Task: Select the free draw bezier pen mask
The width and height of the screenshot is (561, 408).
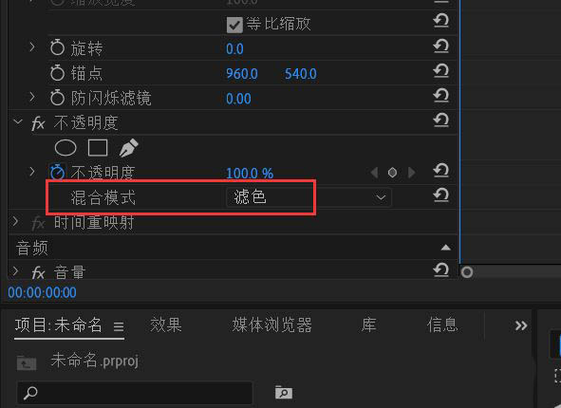Action: [128, 148]
